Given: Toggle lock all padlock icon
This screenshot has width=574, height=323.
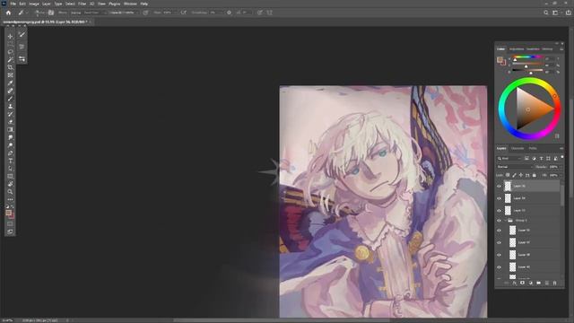Looking at the screenshot, I should (x=535, y=176).
